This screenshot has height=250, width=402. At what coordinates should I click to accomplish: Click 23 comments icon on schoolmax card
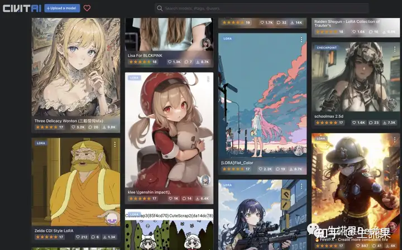pos(374,123)
